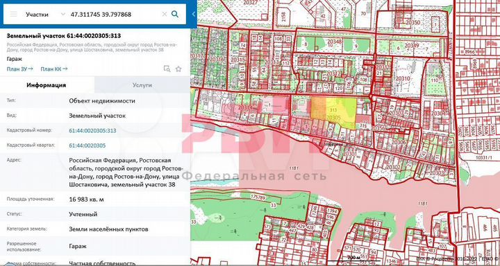Click the area value 16 983 кв. м

pyautogui.click(x=86, y=199)
